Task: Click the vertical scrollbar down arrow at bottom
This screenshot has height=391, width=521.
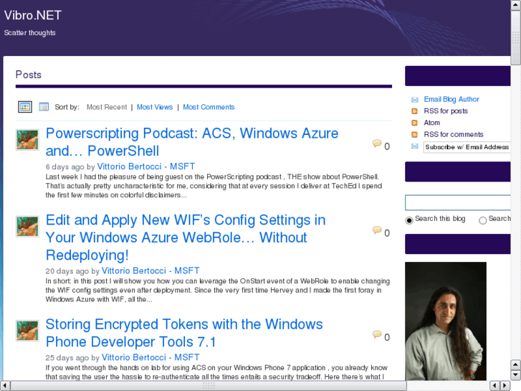Action: (516, 375)
